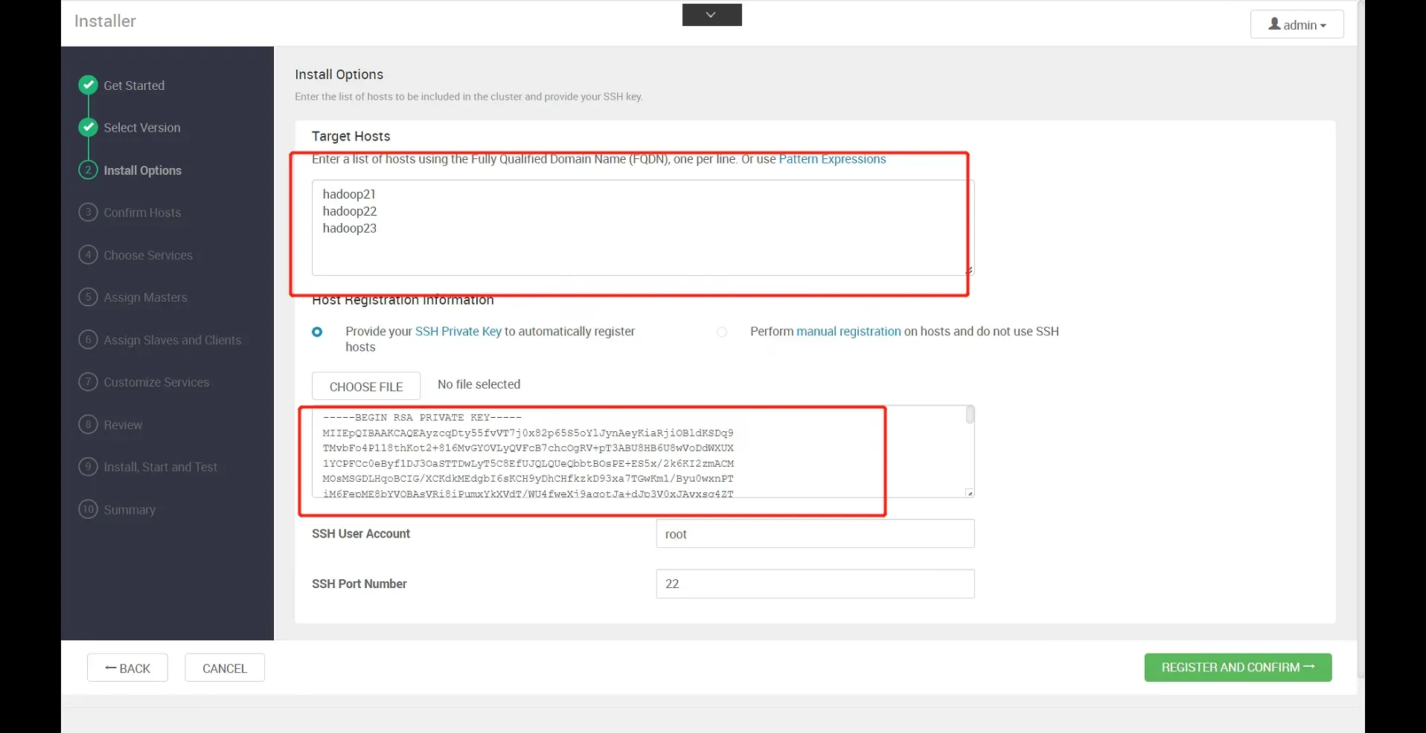The image size is (1426, 733).
Task: Click step 3 Confirm Hosts circle icon
Action: (88, 212)
